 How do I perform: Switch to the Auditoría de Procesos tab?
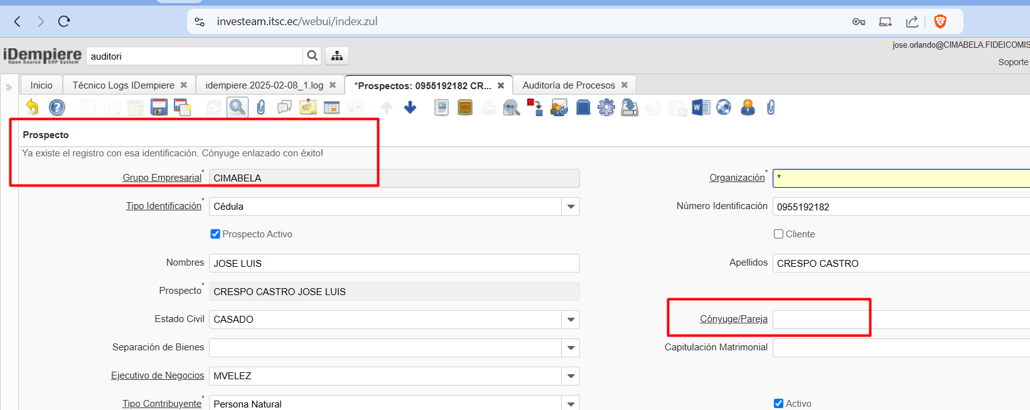tap(568, 85)
